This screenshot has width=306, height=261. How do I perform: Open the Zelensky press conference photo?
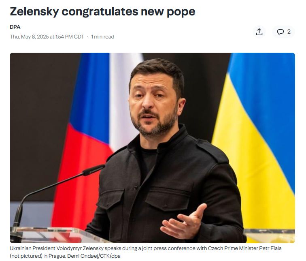[152, 148]
